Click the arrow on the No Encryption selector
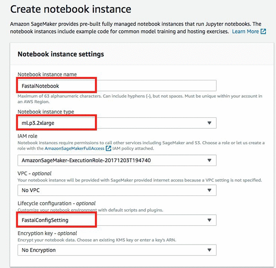Screen dimensions: 276x268 [209, 250]
